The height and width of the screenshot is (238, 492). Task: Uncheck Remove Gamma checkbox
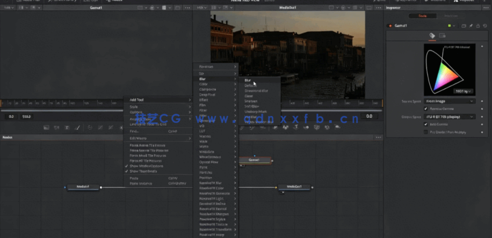(x=426, y=109)
